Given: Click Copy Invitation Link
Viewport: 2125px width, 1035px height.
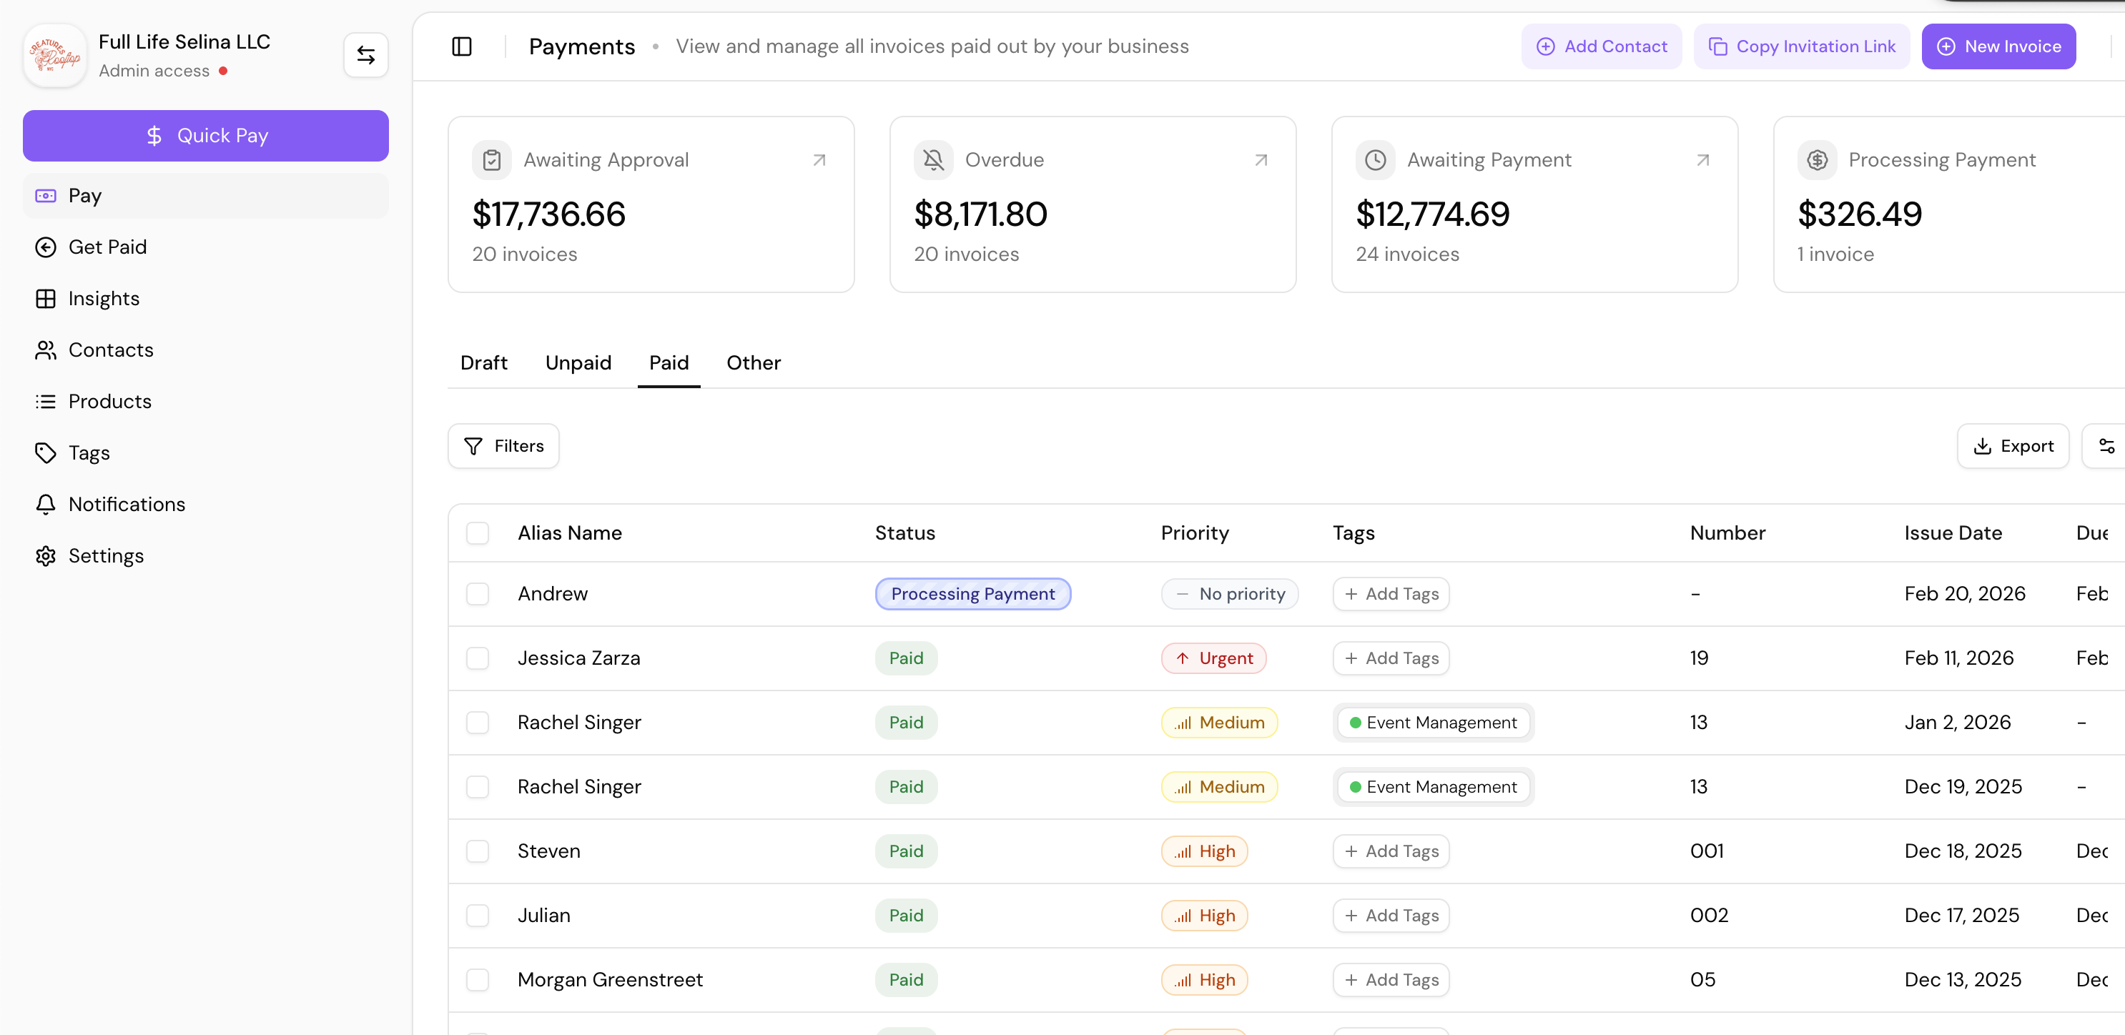Looking at the screenshot, I should tap(1802, 46).
